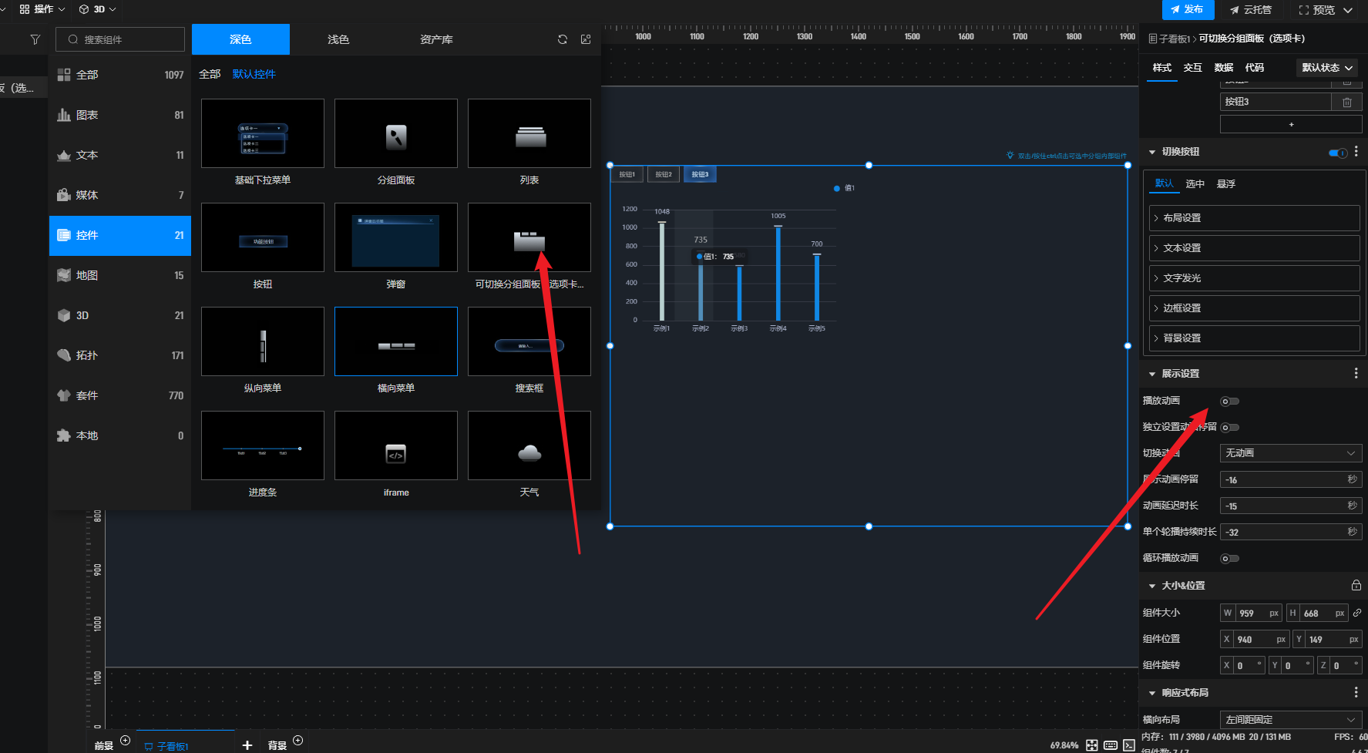This screenshot has height=753, width=1368.
Task: Toggle the 切换按钮 switch
Action: pos(1338,153)
